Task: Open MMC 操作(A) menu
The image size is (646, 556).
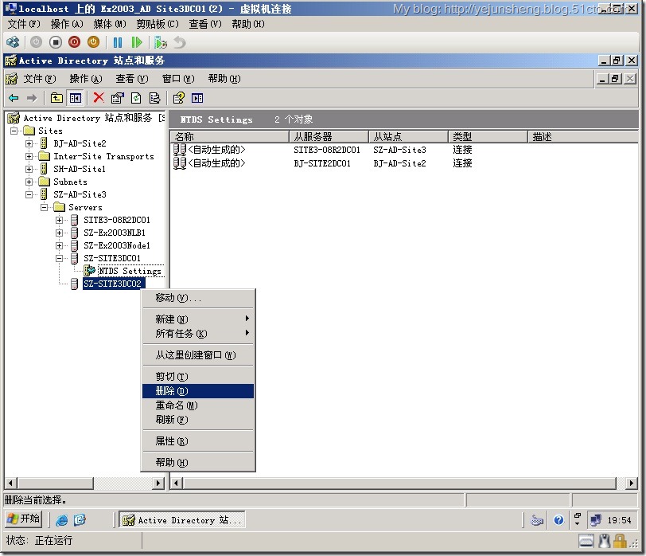Action: (86, 78)
